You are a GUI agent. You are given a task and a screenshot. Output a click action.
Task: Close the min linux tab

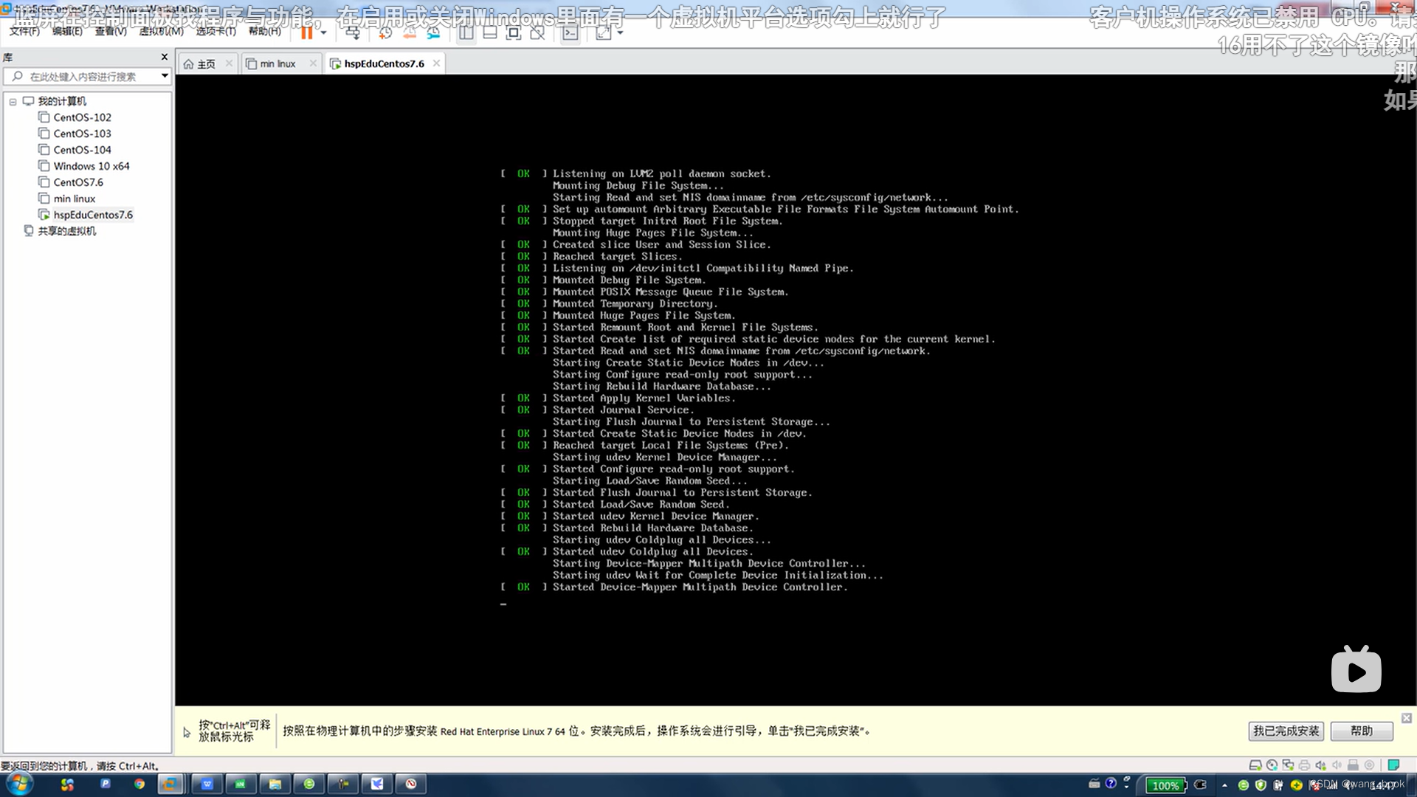pyautogui.click(x=313, y=63)
